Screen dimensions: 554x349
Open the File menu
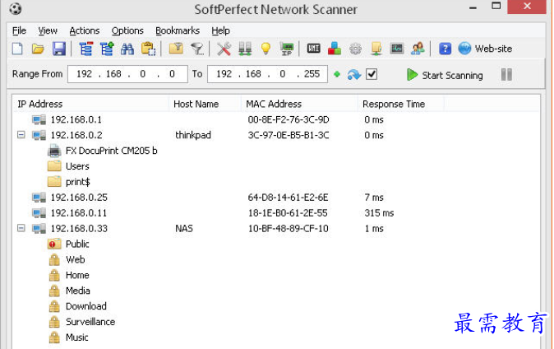coord(19,30)
